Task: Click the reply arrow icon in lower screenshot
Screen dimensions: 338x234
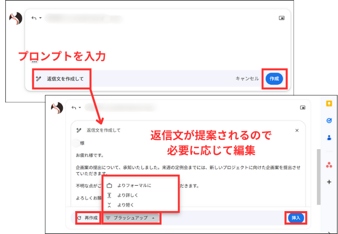Action: 74,108
